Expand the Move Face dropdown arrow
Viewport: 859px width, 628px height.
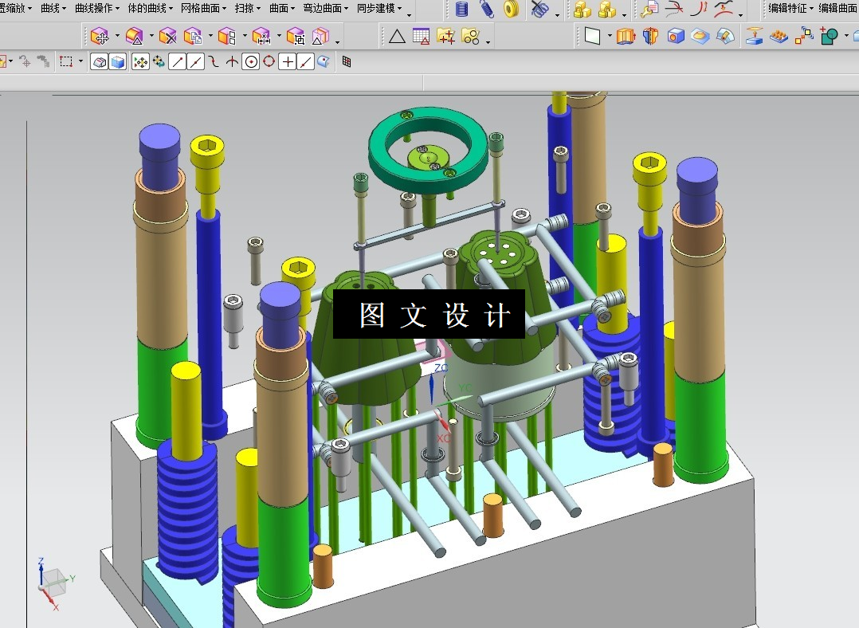click(x=117, y=37)
